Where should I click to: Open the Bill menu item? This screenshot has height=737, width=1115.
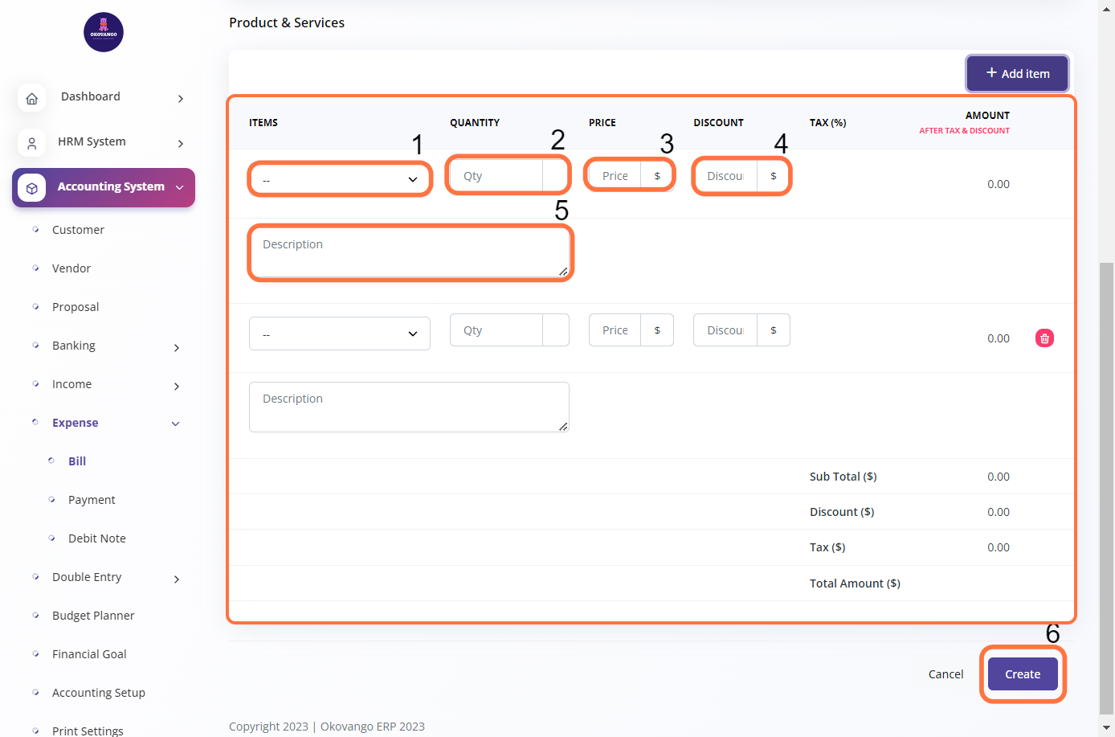tap(77, 461)
